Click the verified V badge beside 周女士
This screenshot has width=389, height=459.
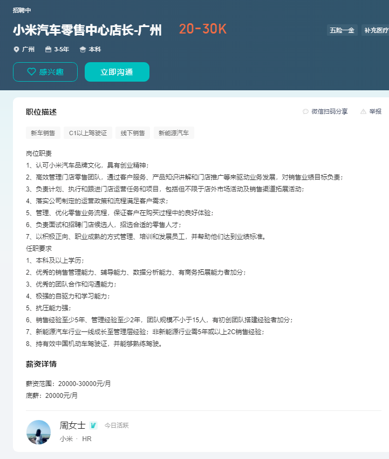pyautogui.click(x=93, y=425)
